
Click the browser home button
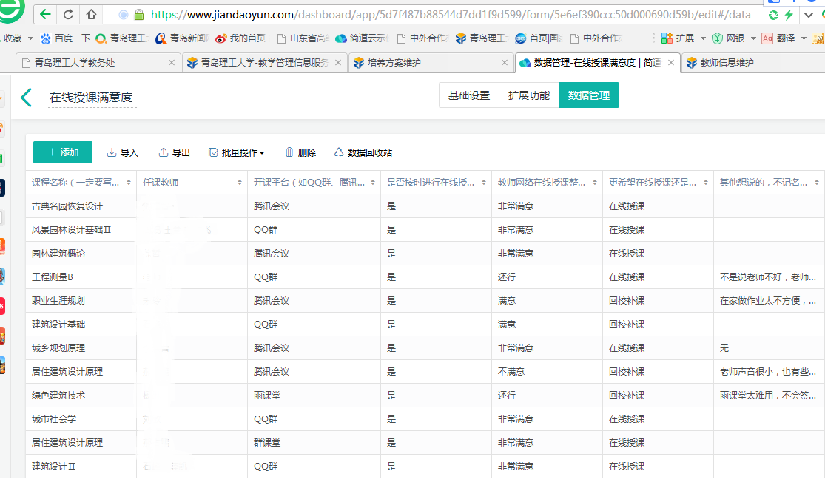[x=91, y=14]
